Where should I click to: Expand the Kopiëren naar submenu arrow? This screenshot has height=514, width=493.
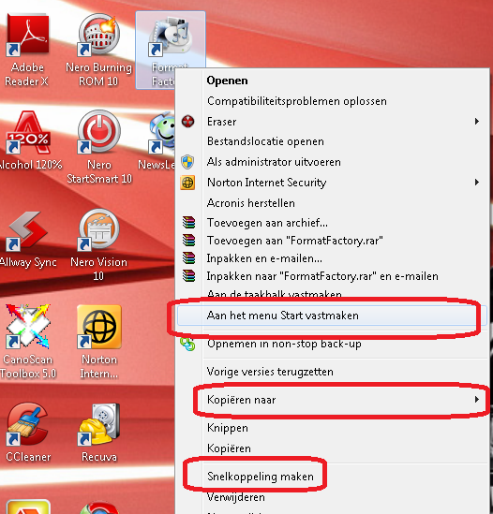[x=477, y=399]
